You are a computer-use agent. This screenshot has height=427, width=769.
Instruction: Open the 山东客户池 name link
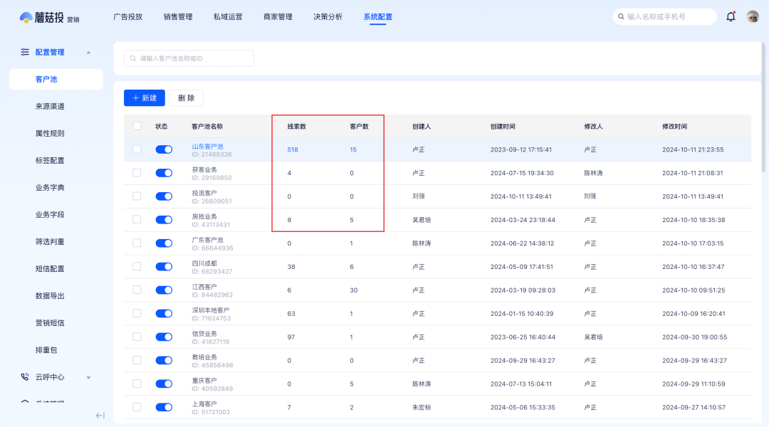207,146
